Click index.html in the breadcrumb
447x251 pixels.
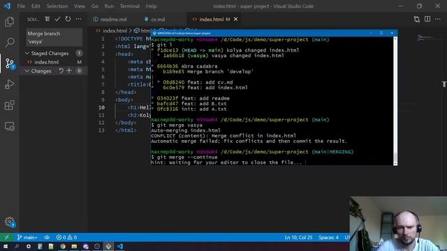[x=115, y=31]
